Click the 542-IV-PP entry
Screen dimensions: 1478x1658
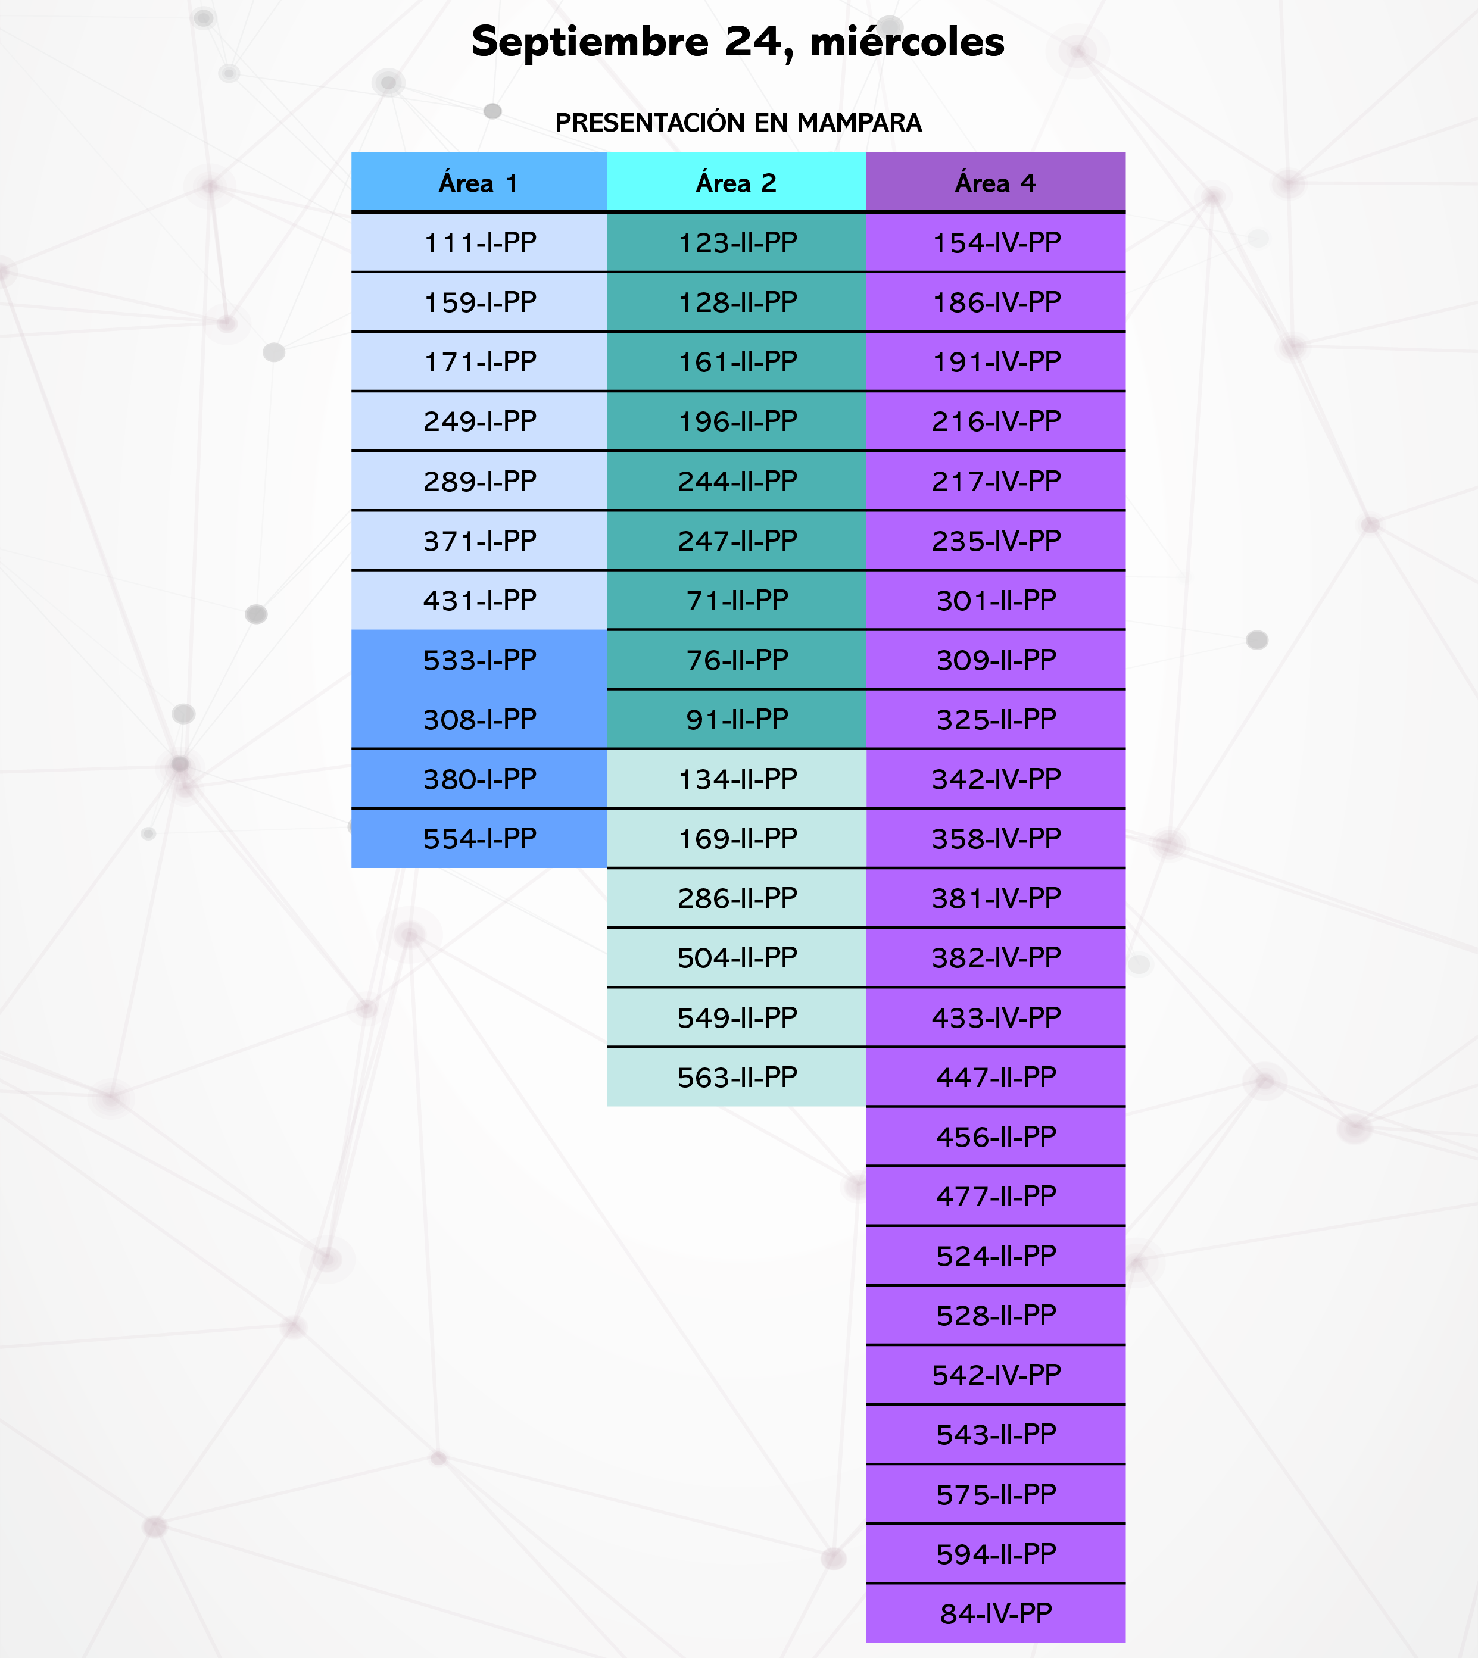click(996, 1375)
